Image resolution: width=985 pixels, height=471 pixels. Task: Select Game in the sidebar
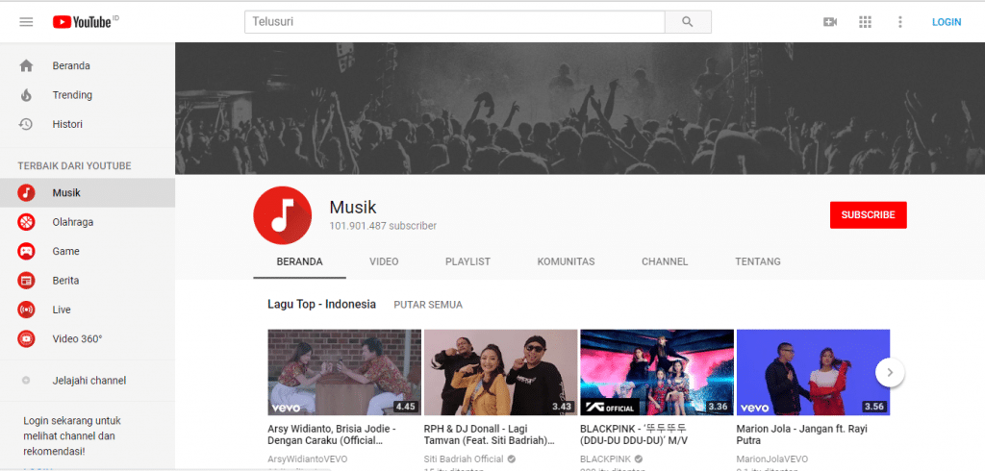[88, 251]
